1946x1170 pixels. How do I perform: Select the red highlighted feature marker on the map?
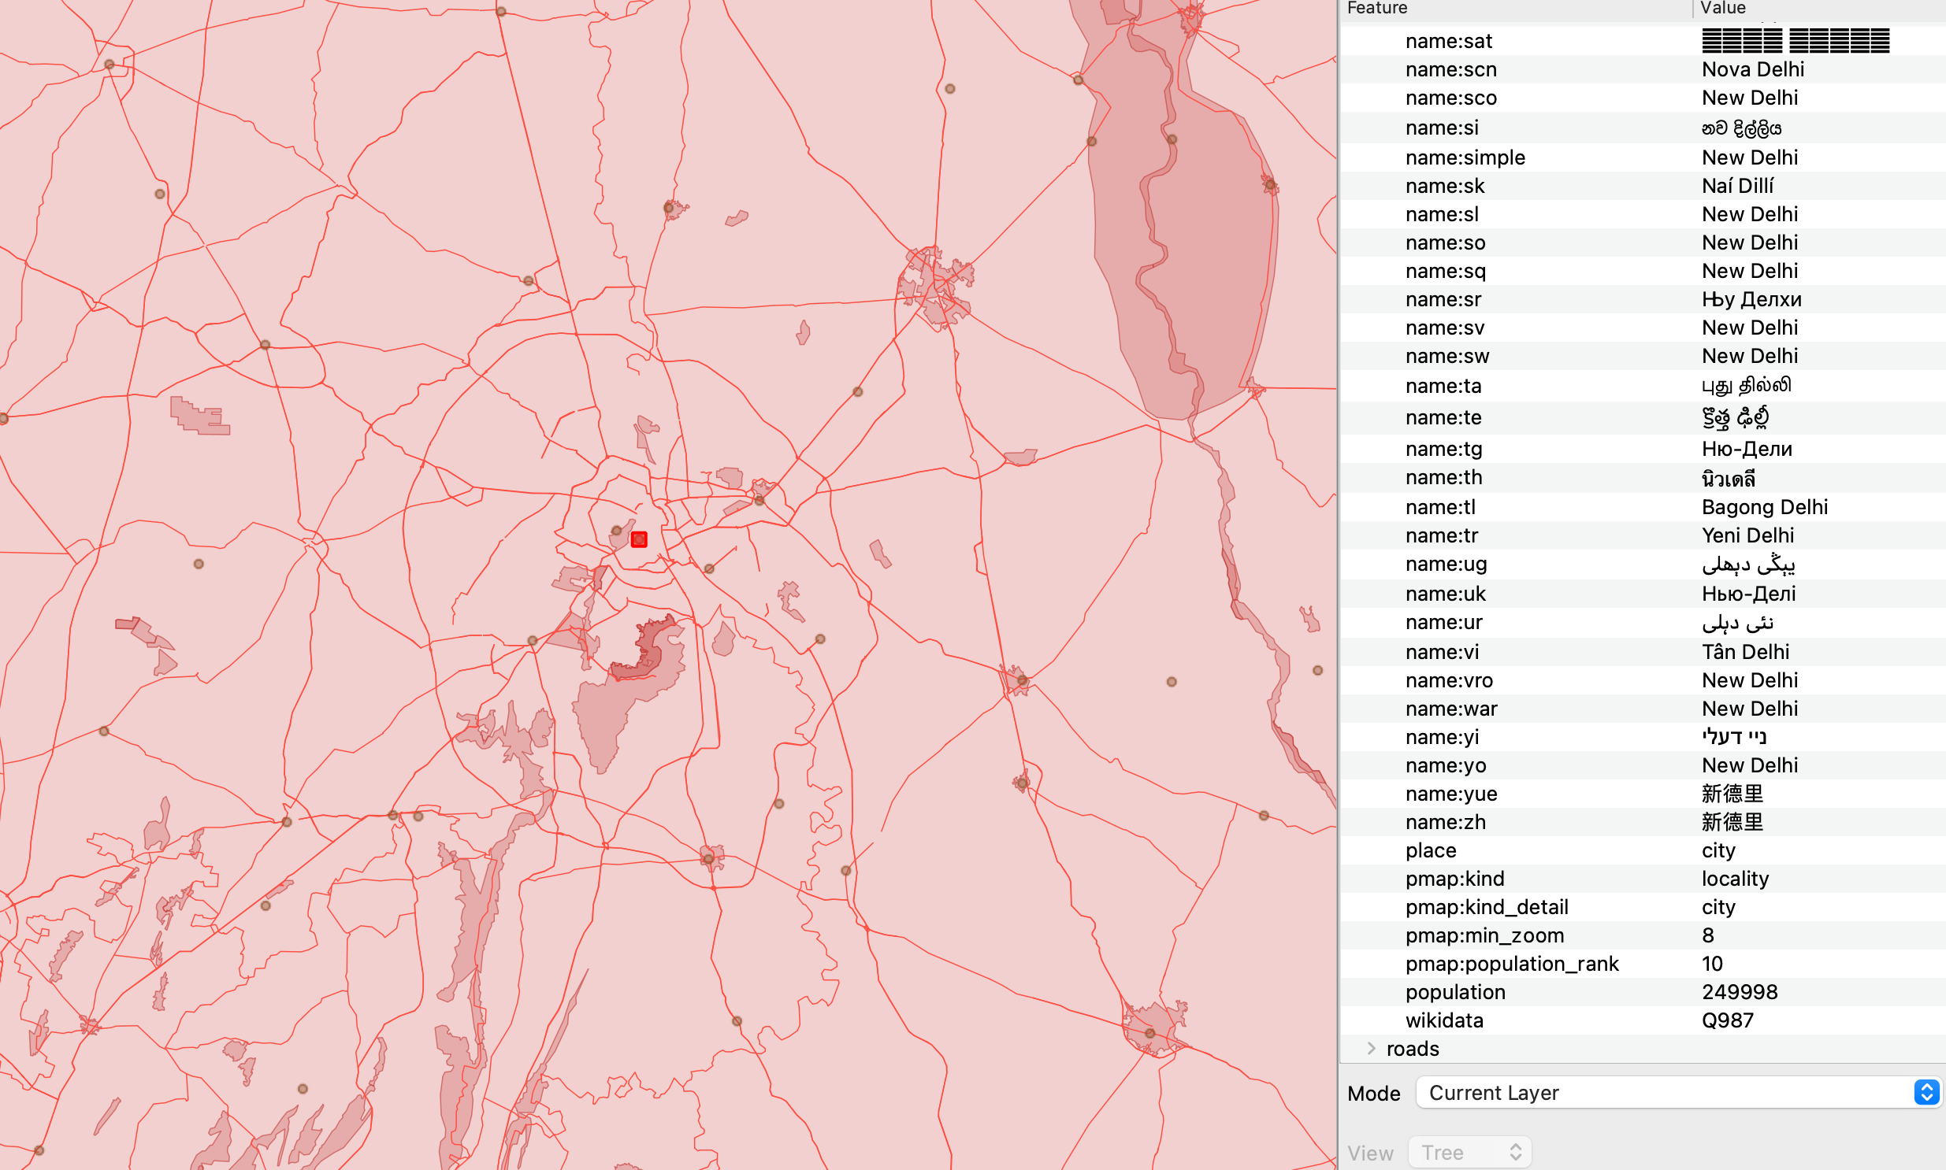tap(639, 539)
